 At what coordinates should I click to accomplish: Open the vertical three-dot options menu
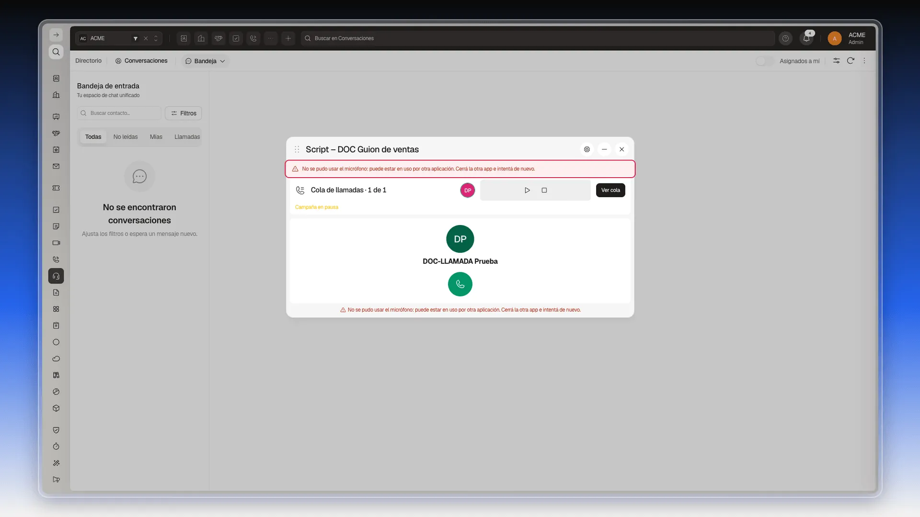[864, 61]
